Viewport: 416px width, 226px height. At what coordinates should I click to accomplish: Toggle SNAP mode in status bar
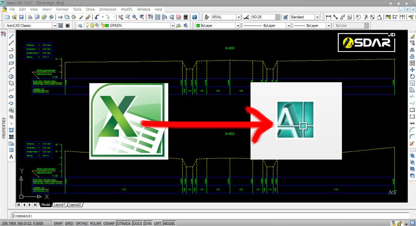point(58,224)
